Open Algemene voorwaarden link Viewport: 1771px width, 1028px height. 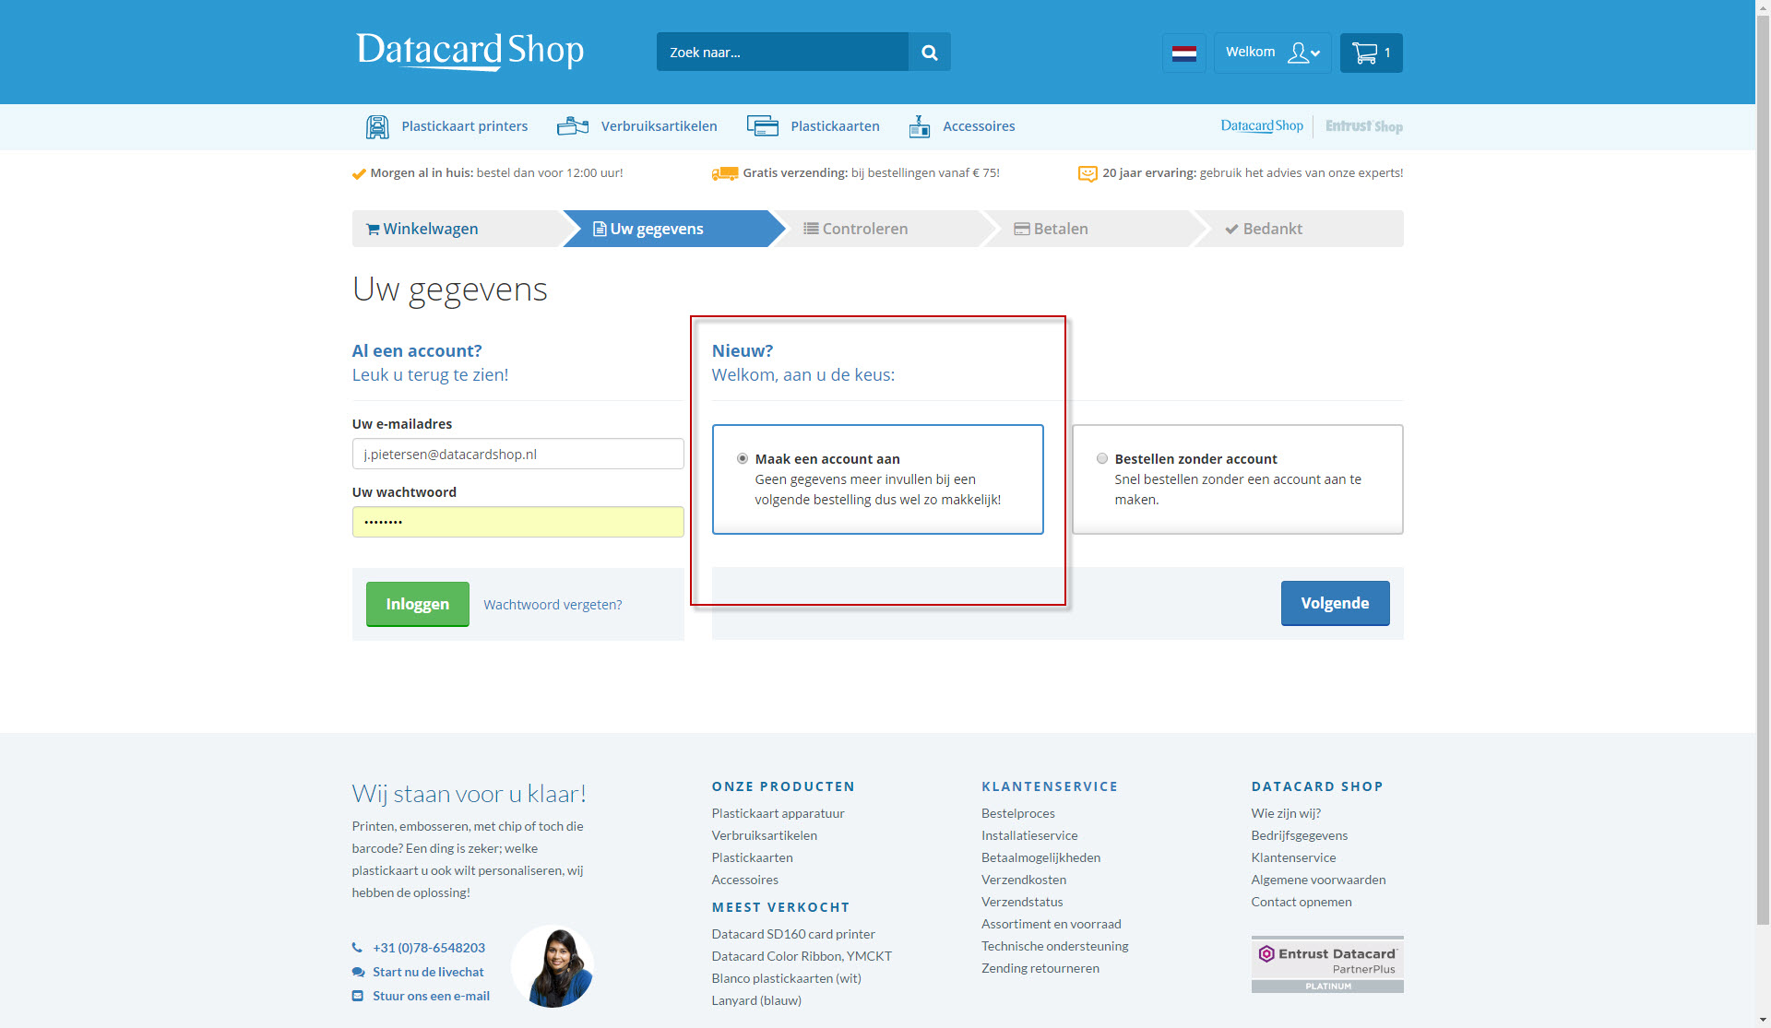tap(1318, 880)
